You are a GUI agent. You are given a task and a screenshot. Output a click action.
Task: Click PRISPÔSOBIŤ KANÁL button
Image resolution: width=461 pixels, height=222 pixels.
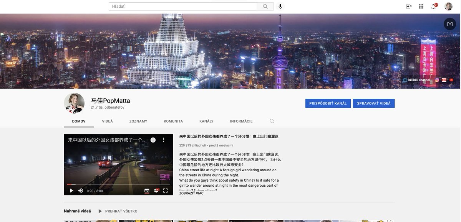click(x=328, y=103)
